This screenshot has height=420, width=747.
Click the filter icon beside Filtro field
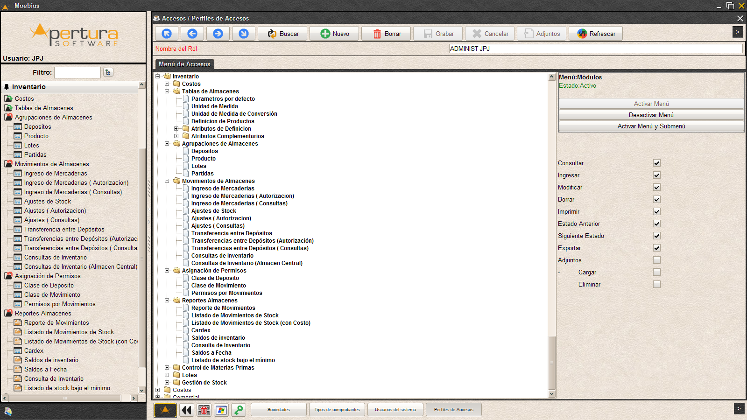pos(108,72)
